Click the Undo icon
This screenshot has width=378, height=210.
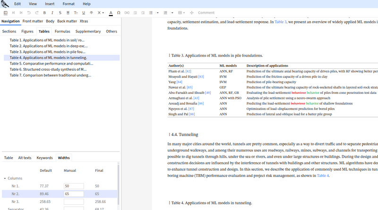click(29, 13)
